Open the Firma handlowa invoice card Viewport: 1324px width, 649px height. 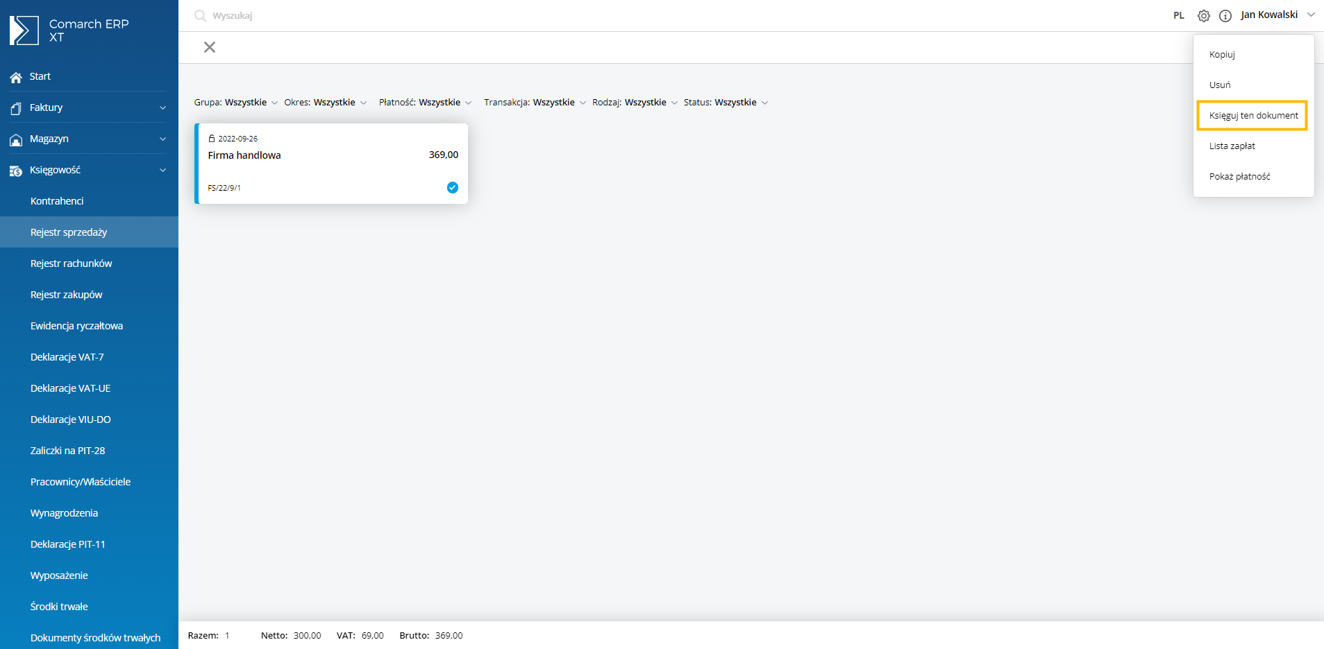tap(331, 164)
